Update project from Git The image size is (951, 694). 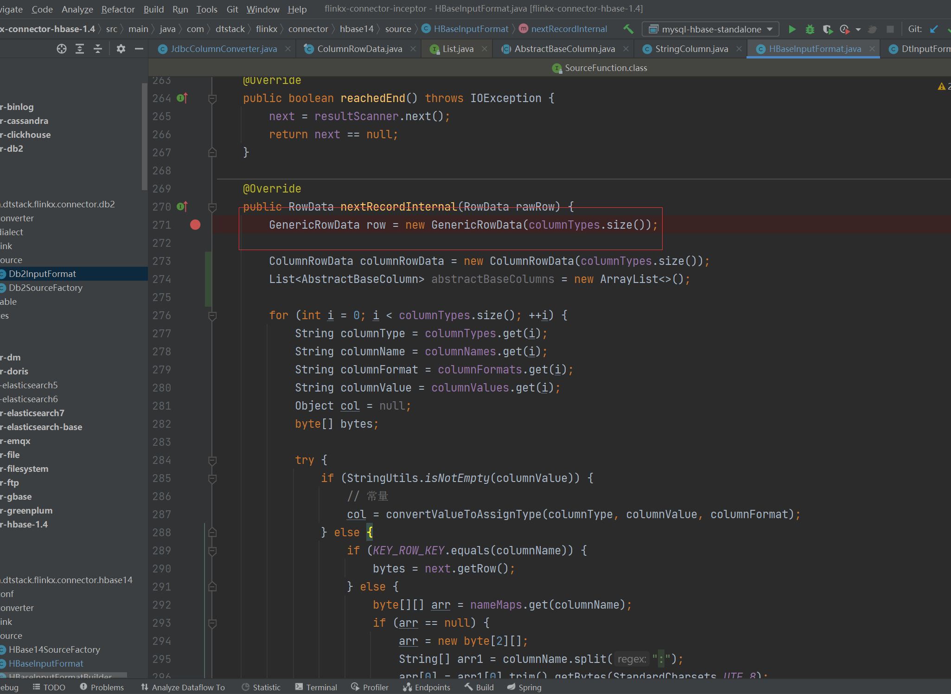point(934,29)
